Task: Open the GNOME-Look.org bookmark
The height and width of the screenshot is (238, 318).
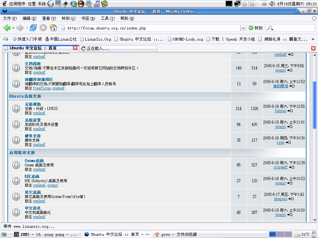Action: 186,39
